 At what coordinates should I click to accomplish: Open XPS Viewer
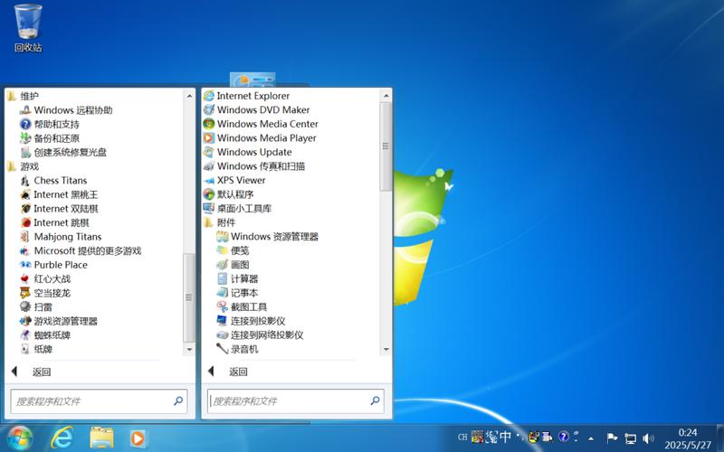[x=241, y=180]
